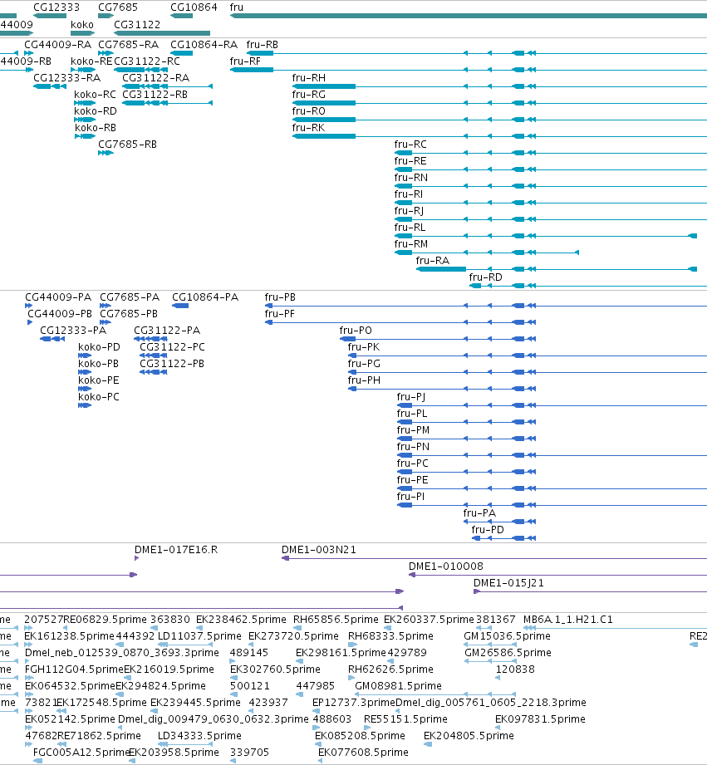Click BAC clone DME1-017E16.R label
Viewport: 707px width, 765px height.
[176, 550]
